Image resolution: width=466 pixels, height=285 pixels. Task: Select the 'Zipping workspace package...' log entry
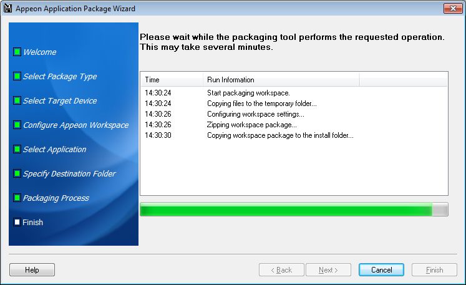click(252, 125)
